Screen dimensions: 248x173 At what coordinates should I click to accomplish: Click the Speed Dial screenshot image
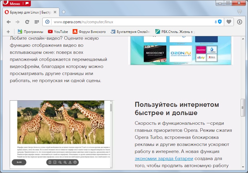pyautogui.click(x=181, y=50)
